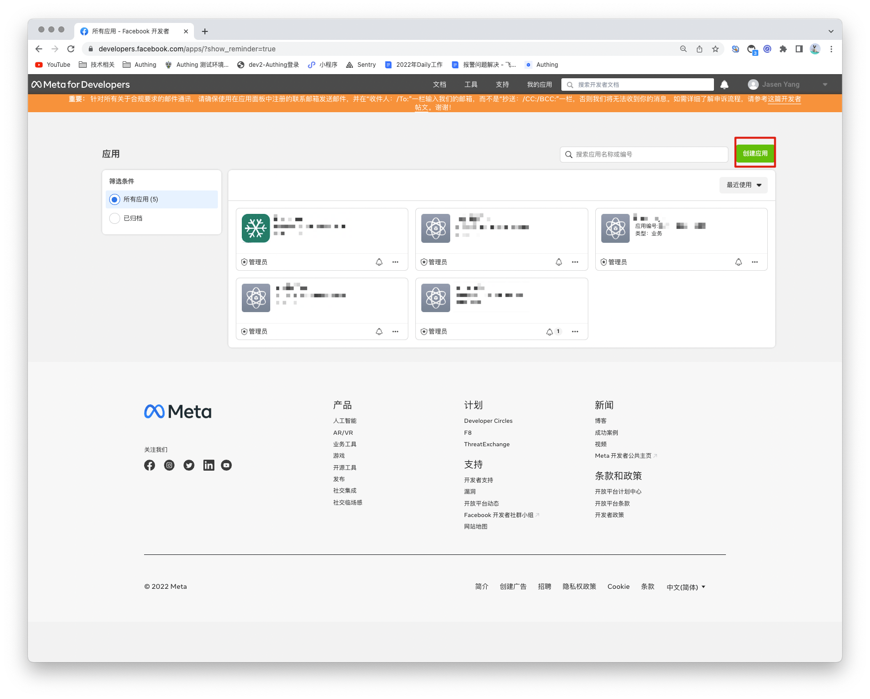The height and width of the screenshot is (699, 870).
Task: Expand the 最近使用 sort dropdown
Action: coord(743,185)
